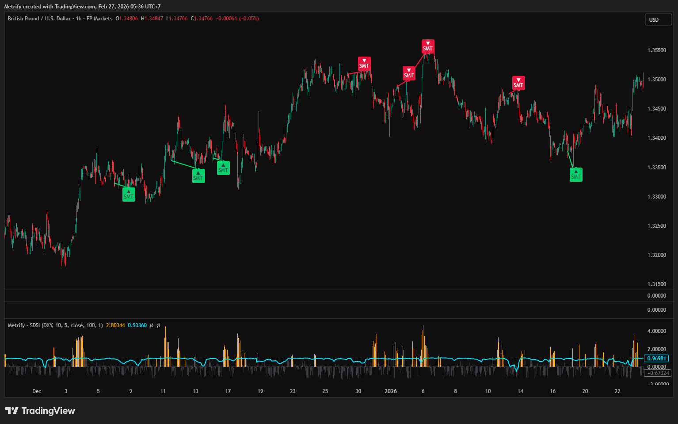Click the −0.00061 (−0.05%) change value
This screenshot has height=424, width=678.
click(x=237, y=19)
